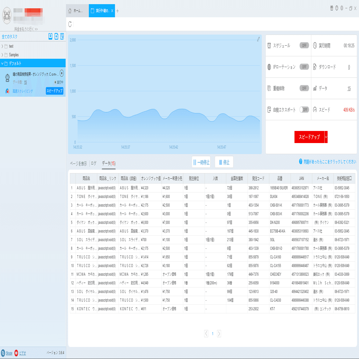The image size is (359, 359).
Task: Toggle the スケジュール OFF switch
Action: coord(304,46)
